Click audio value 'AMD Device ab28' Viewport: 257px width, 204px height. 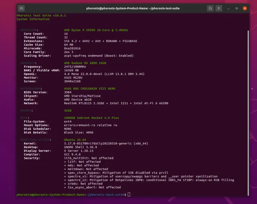[x=77, y=99]
